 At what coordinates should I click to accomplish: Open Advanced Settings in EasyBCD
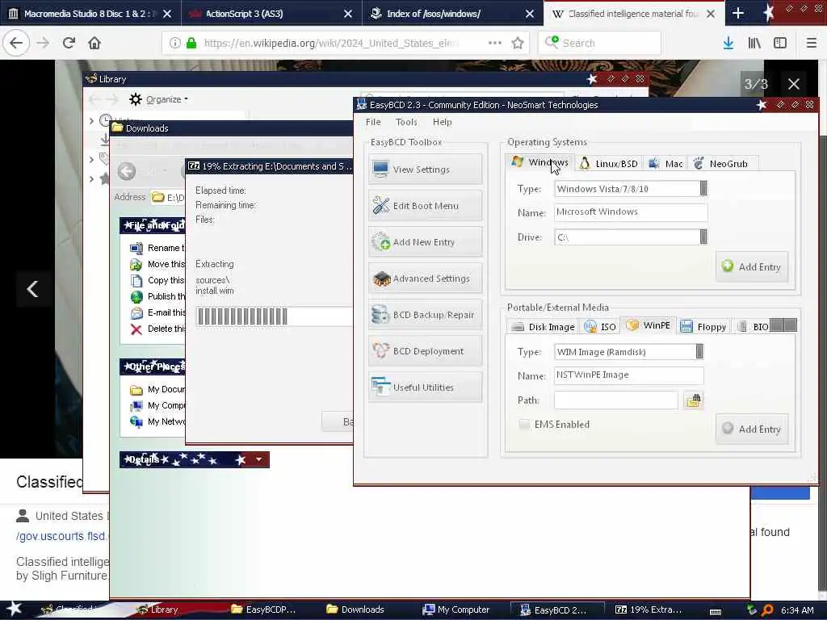pos(425,279)
